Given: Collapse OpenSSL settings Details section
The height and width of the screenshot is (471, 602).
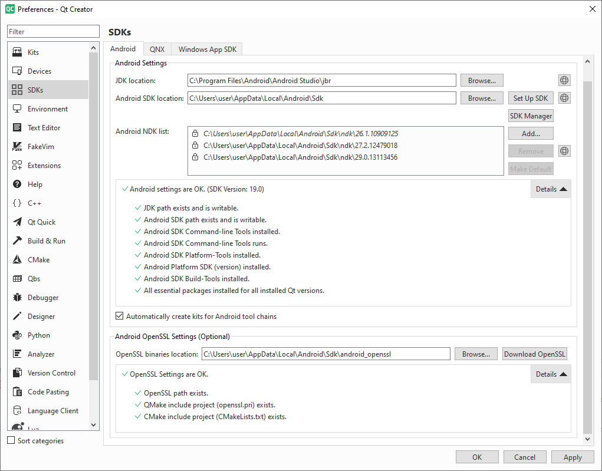Looking at the screenshot, I should 551,374.
